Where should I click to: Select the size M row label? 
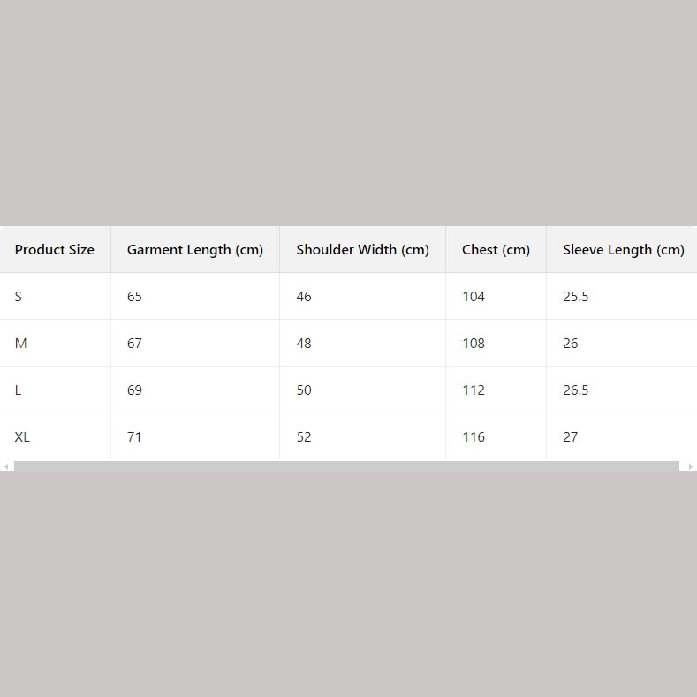click(21, 344)
